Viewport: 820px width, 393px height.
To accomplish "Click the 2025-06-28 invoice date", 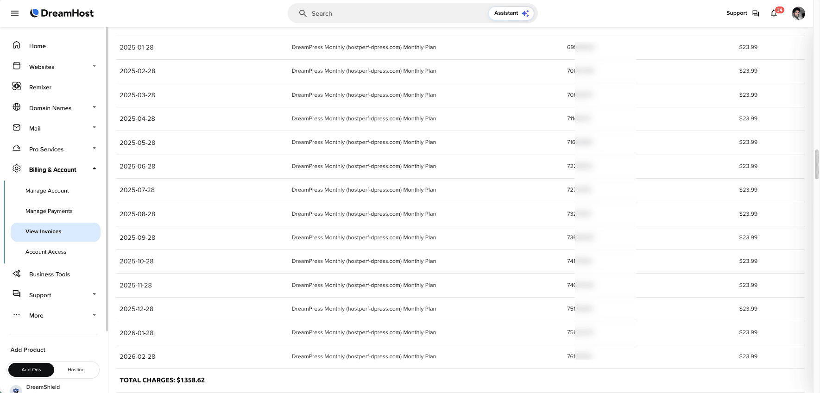I will click(138, 166).
